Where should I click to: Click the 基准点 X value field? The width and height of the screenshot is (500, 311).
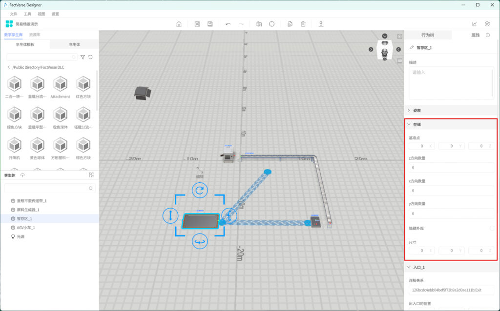click(x=421, y=146)
